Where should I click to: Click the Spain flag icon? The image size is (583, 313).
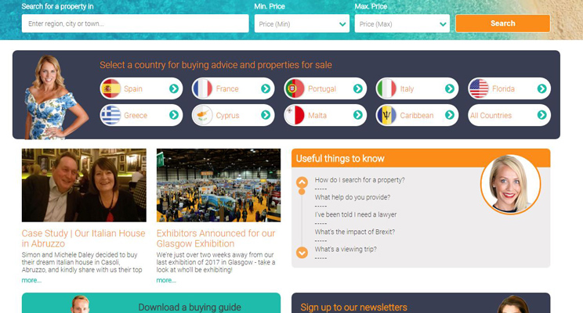110,89
